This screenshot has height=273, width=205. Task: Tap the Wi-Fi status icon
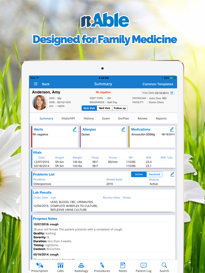coord(38,78)
